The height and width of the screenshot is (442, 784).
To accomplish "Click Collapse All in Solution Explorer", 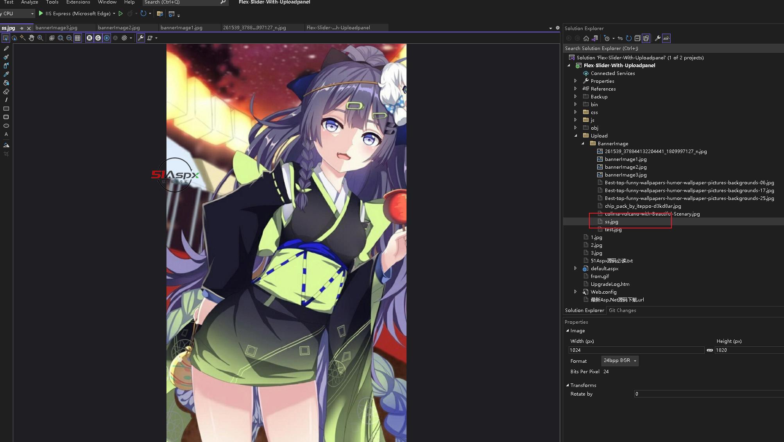I will (x=637, y=38).
